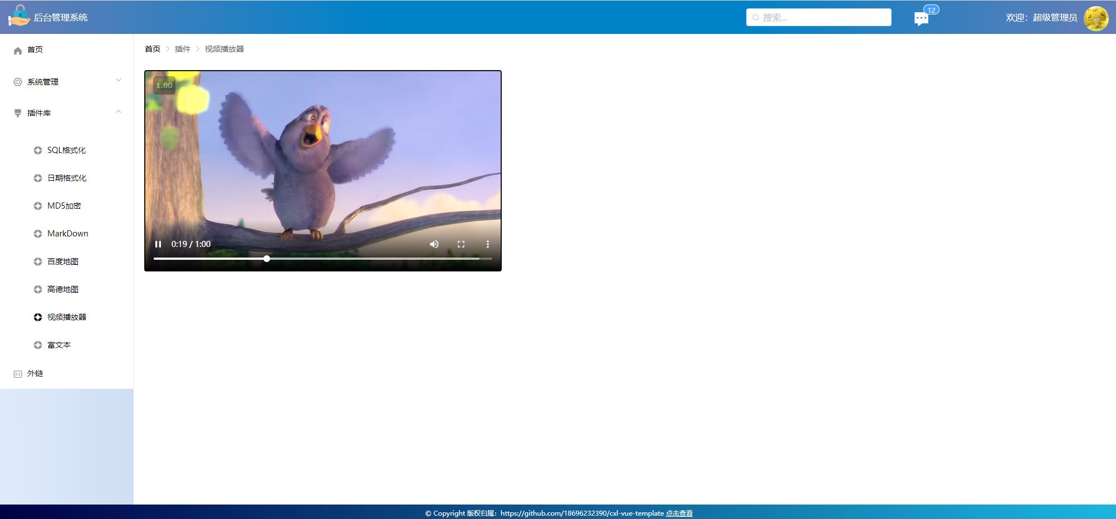Click the 后台管理系统 logo icon
Image resolution: width=1116 pixels, height=519 pixels.
(19, 16)
